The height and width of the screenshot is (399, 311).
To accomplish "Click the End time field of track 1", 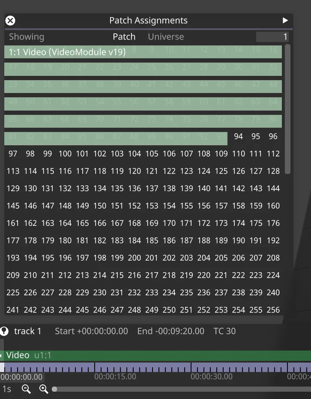I will pyautogui.click(x=170, y=331).
